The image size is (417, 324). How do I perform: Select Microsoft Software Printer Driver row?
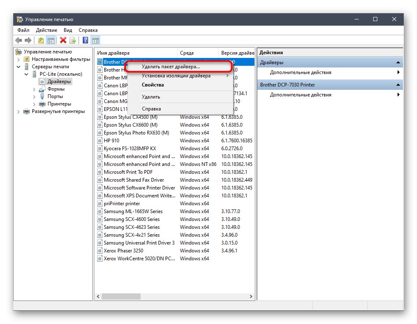coord(175,188)
